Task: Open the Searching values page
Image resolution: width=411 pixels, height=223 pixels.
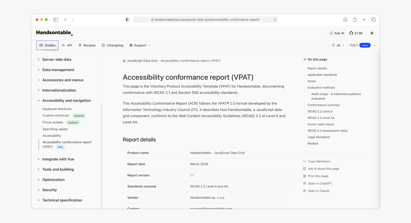Action: [55, 129]
